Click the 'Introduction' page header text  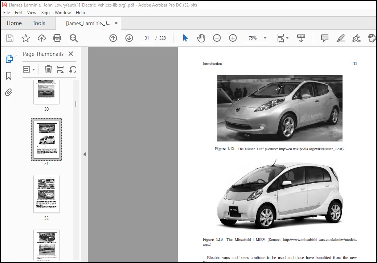click(212, 64)
